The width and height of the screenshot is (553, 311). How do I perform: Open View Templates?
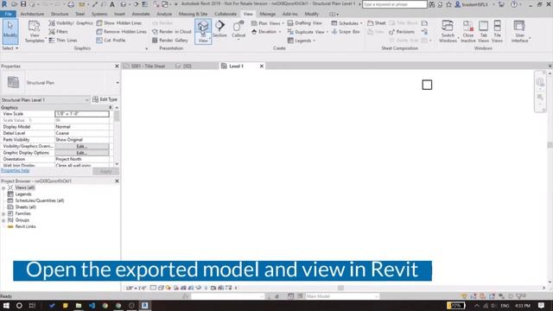pyautogui.click(x=35, y=31)
